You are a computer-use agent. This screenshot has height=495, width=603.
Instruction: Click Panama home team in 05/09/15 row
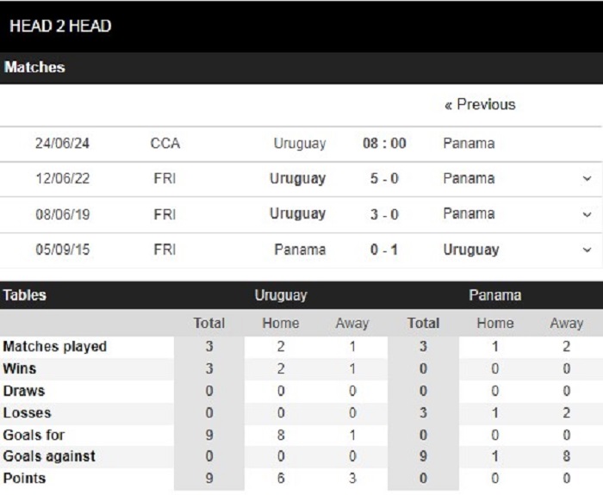point(300,250)
